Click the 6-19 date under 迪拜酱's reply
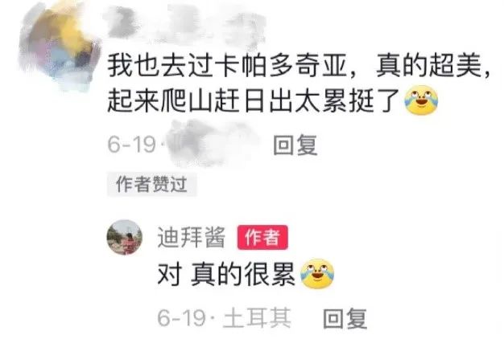 tap(182, 317)
